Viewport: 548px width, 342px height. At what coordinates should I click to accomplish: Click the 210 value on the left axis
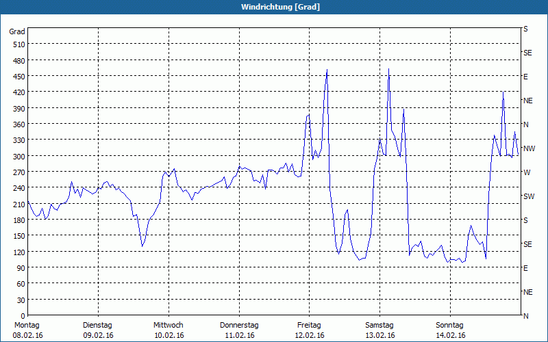(19, 204)
